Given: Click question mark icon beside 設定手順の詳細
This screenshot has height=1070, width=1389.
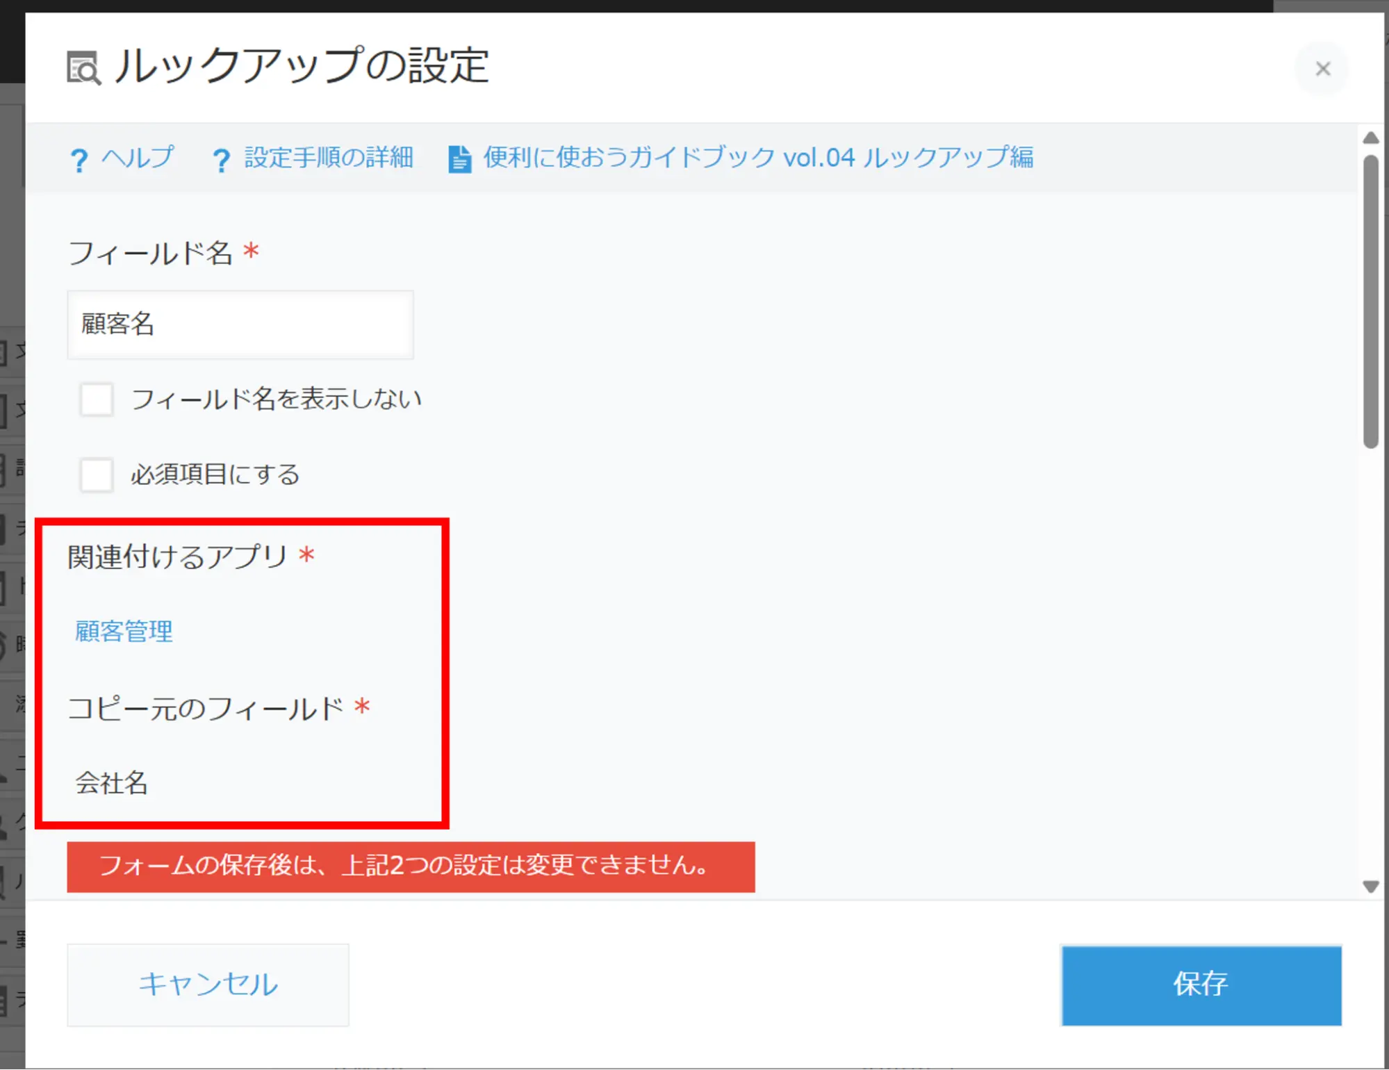Looking at the screenshot, I should pos(221,160).
